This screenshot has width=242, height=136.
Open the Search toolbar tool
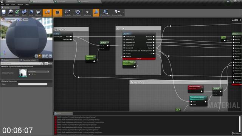click(x=24, y=12)
